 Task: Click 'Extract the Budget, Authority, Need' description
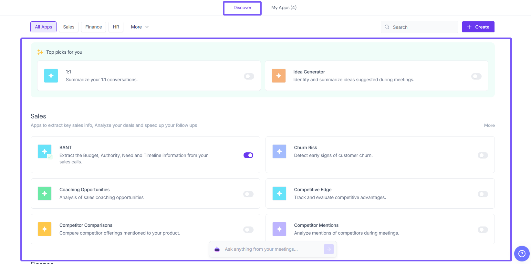[x=133, y=159]
